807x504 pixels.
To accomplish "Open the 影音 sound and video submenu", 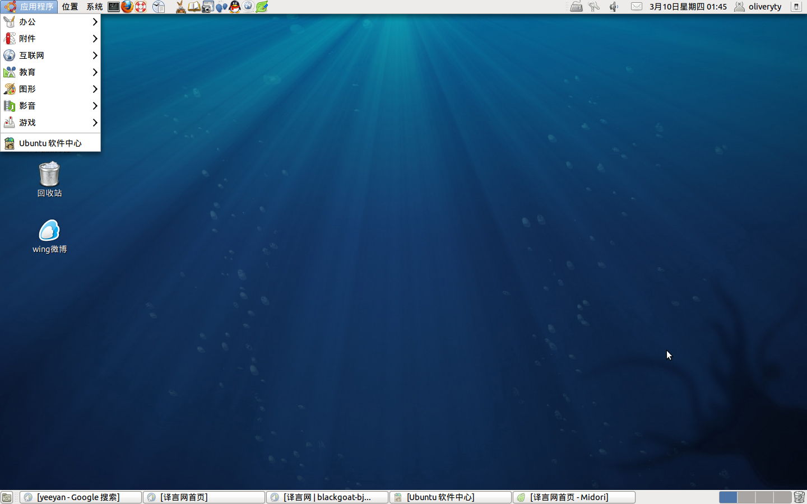I will pos(50,106).
